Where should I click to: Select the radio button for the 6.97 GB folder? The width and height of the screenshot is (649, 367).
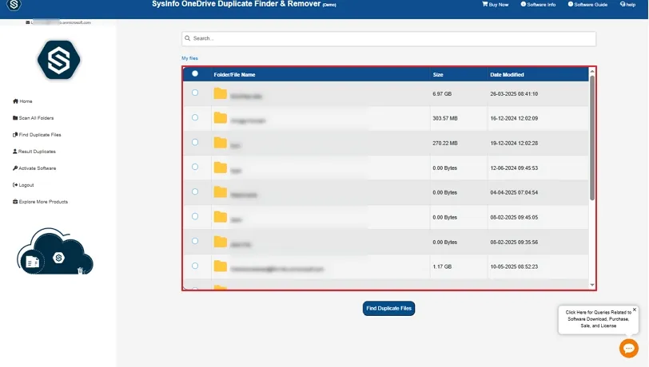(x=195, y=93)
